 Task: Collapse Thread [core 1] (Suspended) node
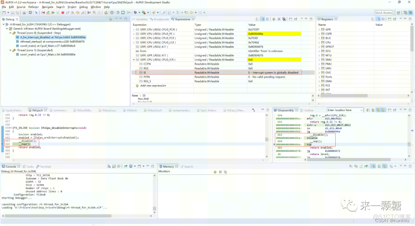(10, 50)
